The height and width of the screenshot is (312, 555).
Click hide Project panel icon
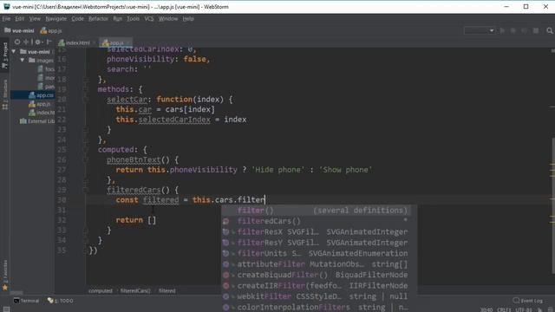tap(49, 42)
